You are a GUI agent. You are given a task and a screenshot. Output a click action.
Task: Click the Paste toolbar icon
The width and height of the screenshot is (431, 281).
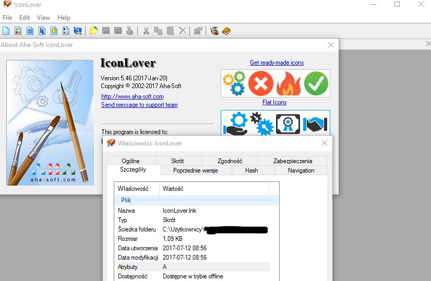[171, 31]
